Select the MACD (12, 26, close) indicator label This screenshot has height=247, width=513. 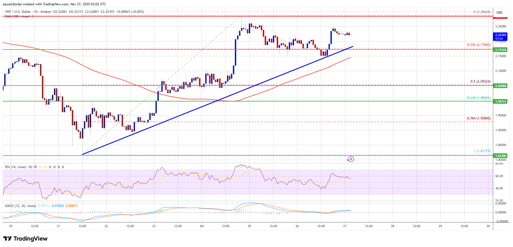tap(20, 206)
